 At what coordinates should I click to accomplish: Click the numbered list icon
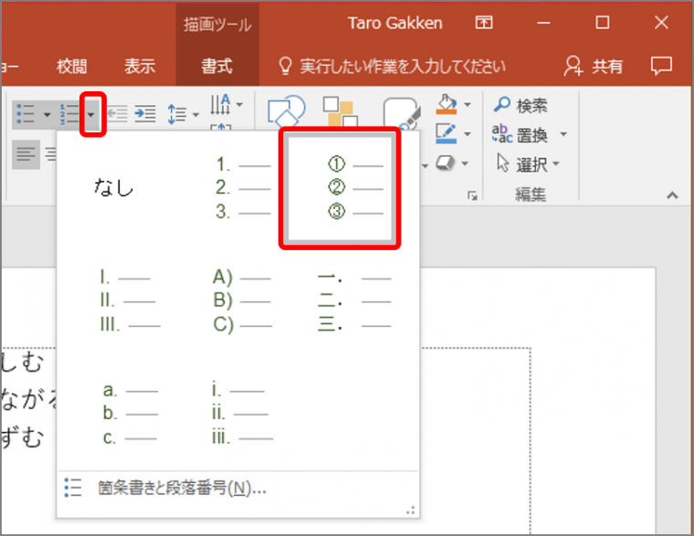pyautogui.click(x=68, y=115)
